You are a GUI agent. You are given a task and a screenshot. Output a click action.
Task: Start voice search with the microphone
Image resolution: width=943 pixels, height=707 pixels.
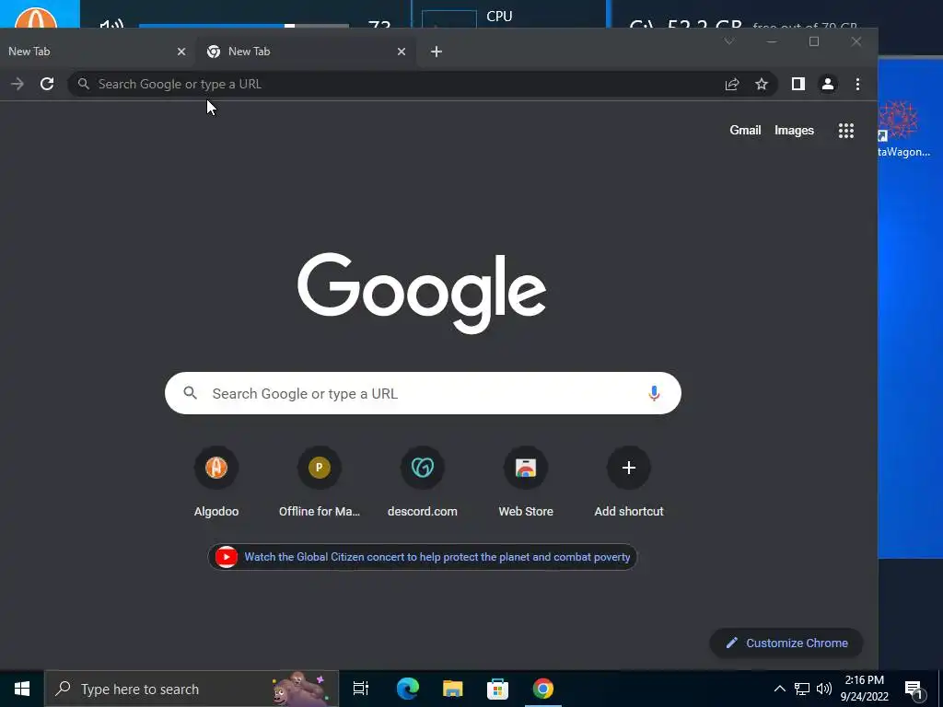654,393
